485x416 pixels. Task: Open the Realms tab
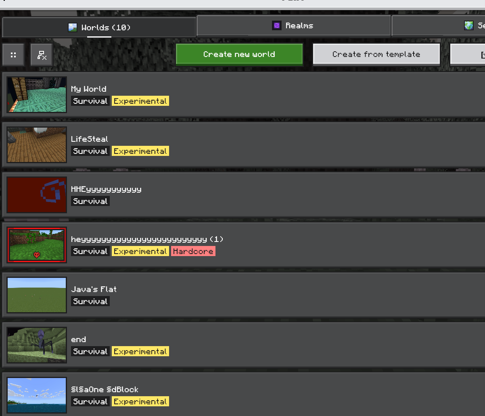coord(293,26)
